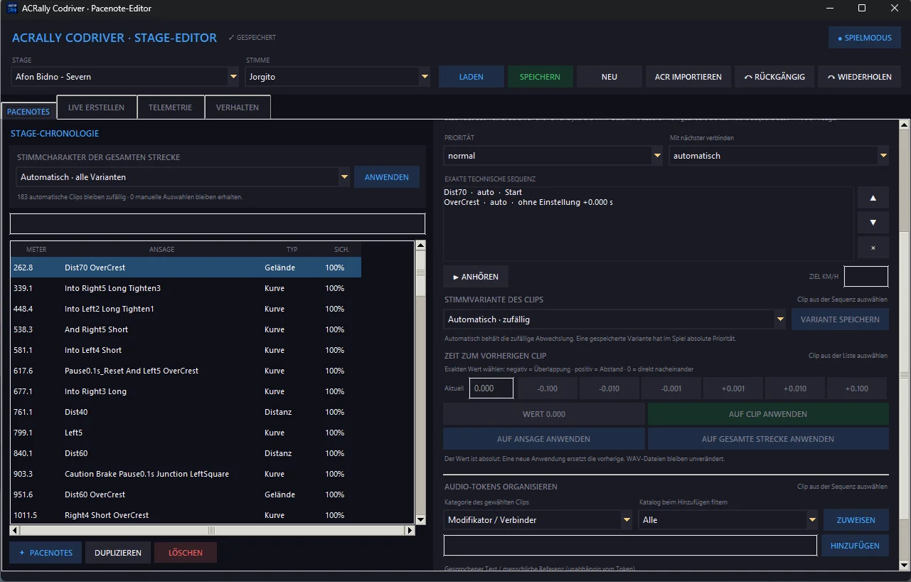The image size is (911, 582).
Task: Move the selected sequence clip up
Action: [873, 198]
